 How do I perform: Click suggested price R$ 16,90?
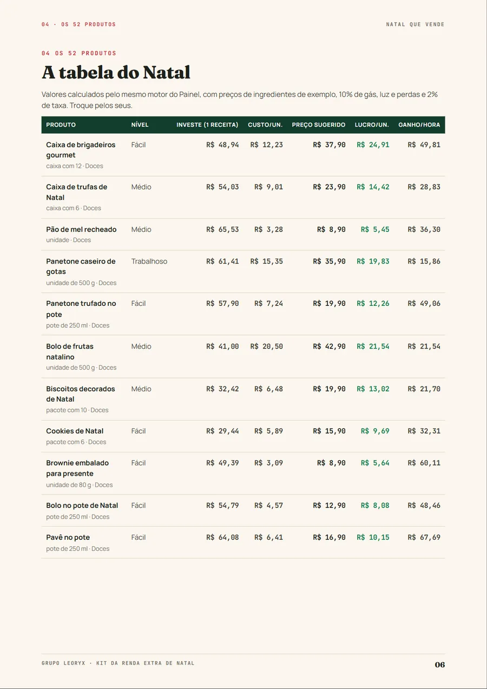tap(329, 537)
